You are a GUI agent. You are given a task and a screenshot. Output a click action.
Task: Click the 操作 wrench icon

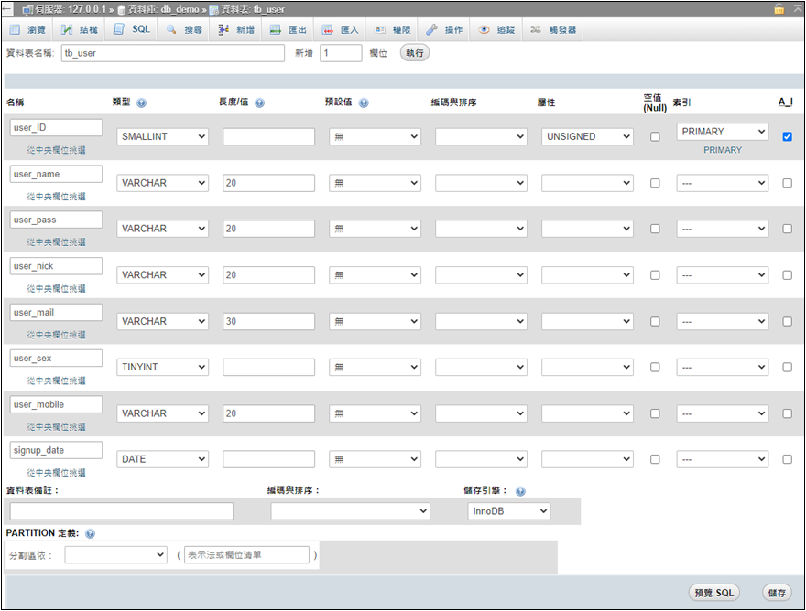tap(431, 30)
